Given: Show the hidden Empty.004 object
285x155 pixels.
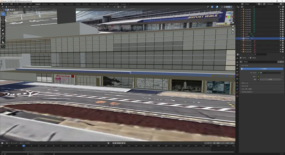Looking at the screenshot, I should [281, 48].
